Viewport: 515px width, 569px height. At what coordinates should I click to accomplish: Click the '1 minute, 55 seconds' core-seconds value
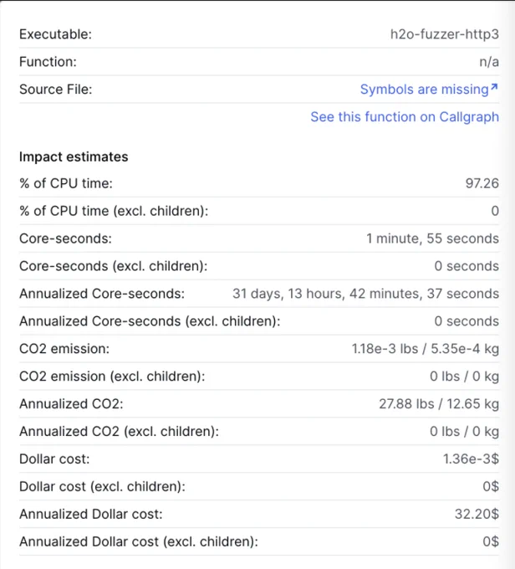point(433,238)
